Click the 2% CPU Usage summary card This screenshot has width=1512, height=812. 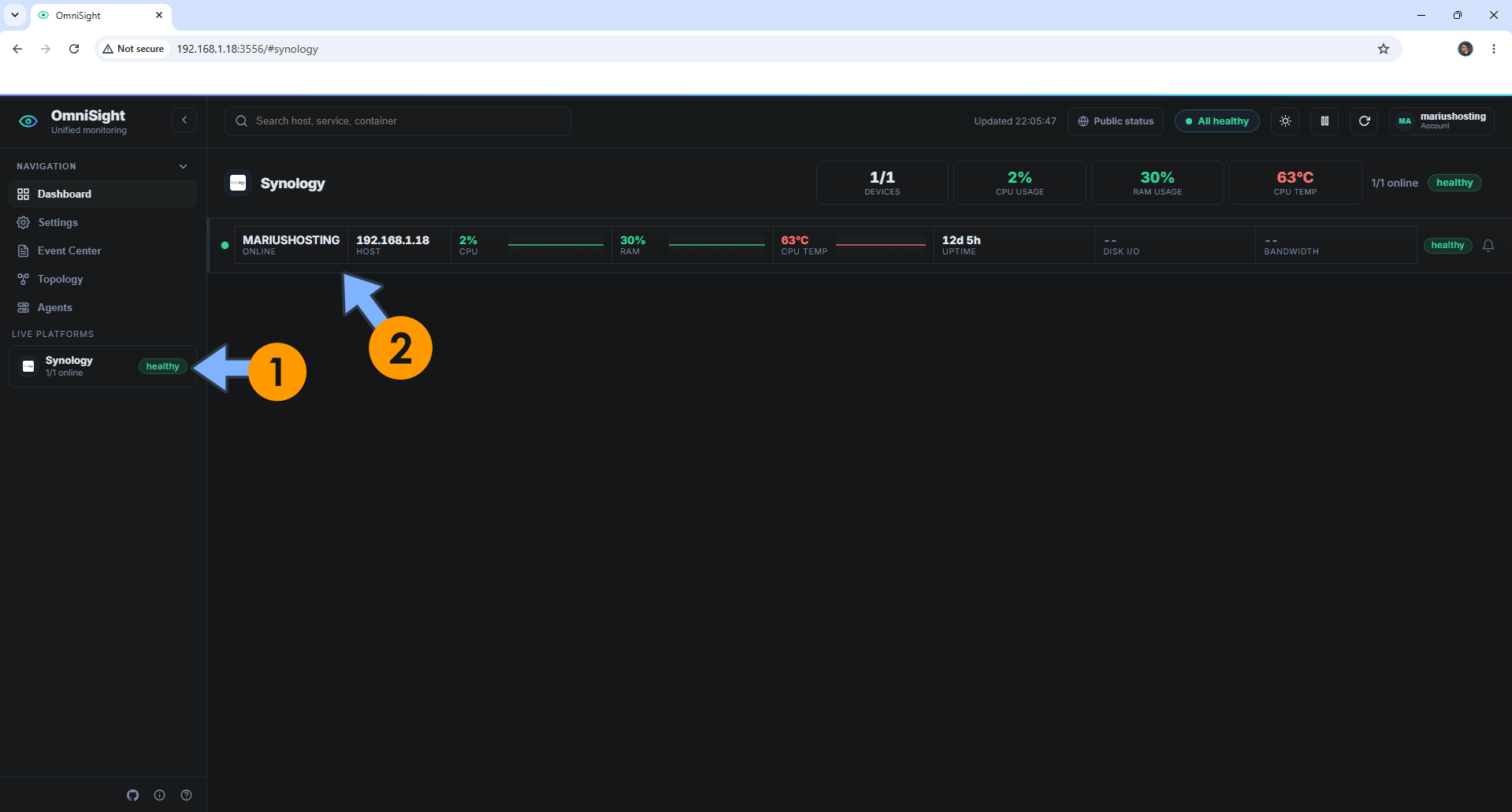pyautogui.click(x=1020, y=183)
